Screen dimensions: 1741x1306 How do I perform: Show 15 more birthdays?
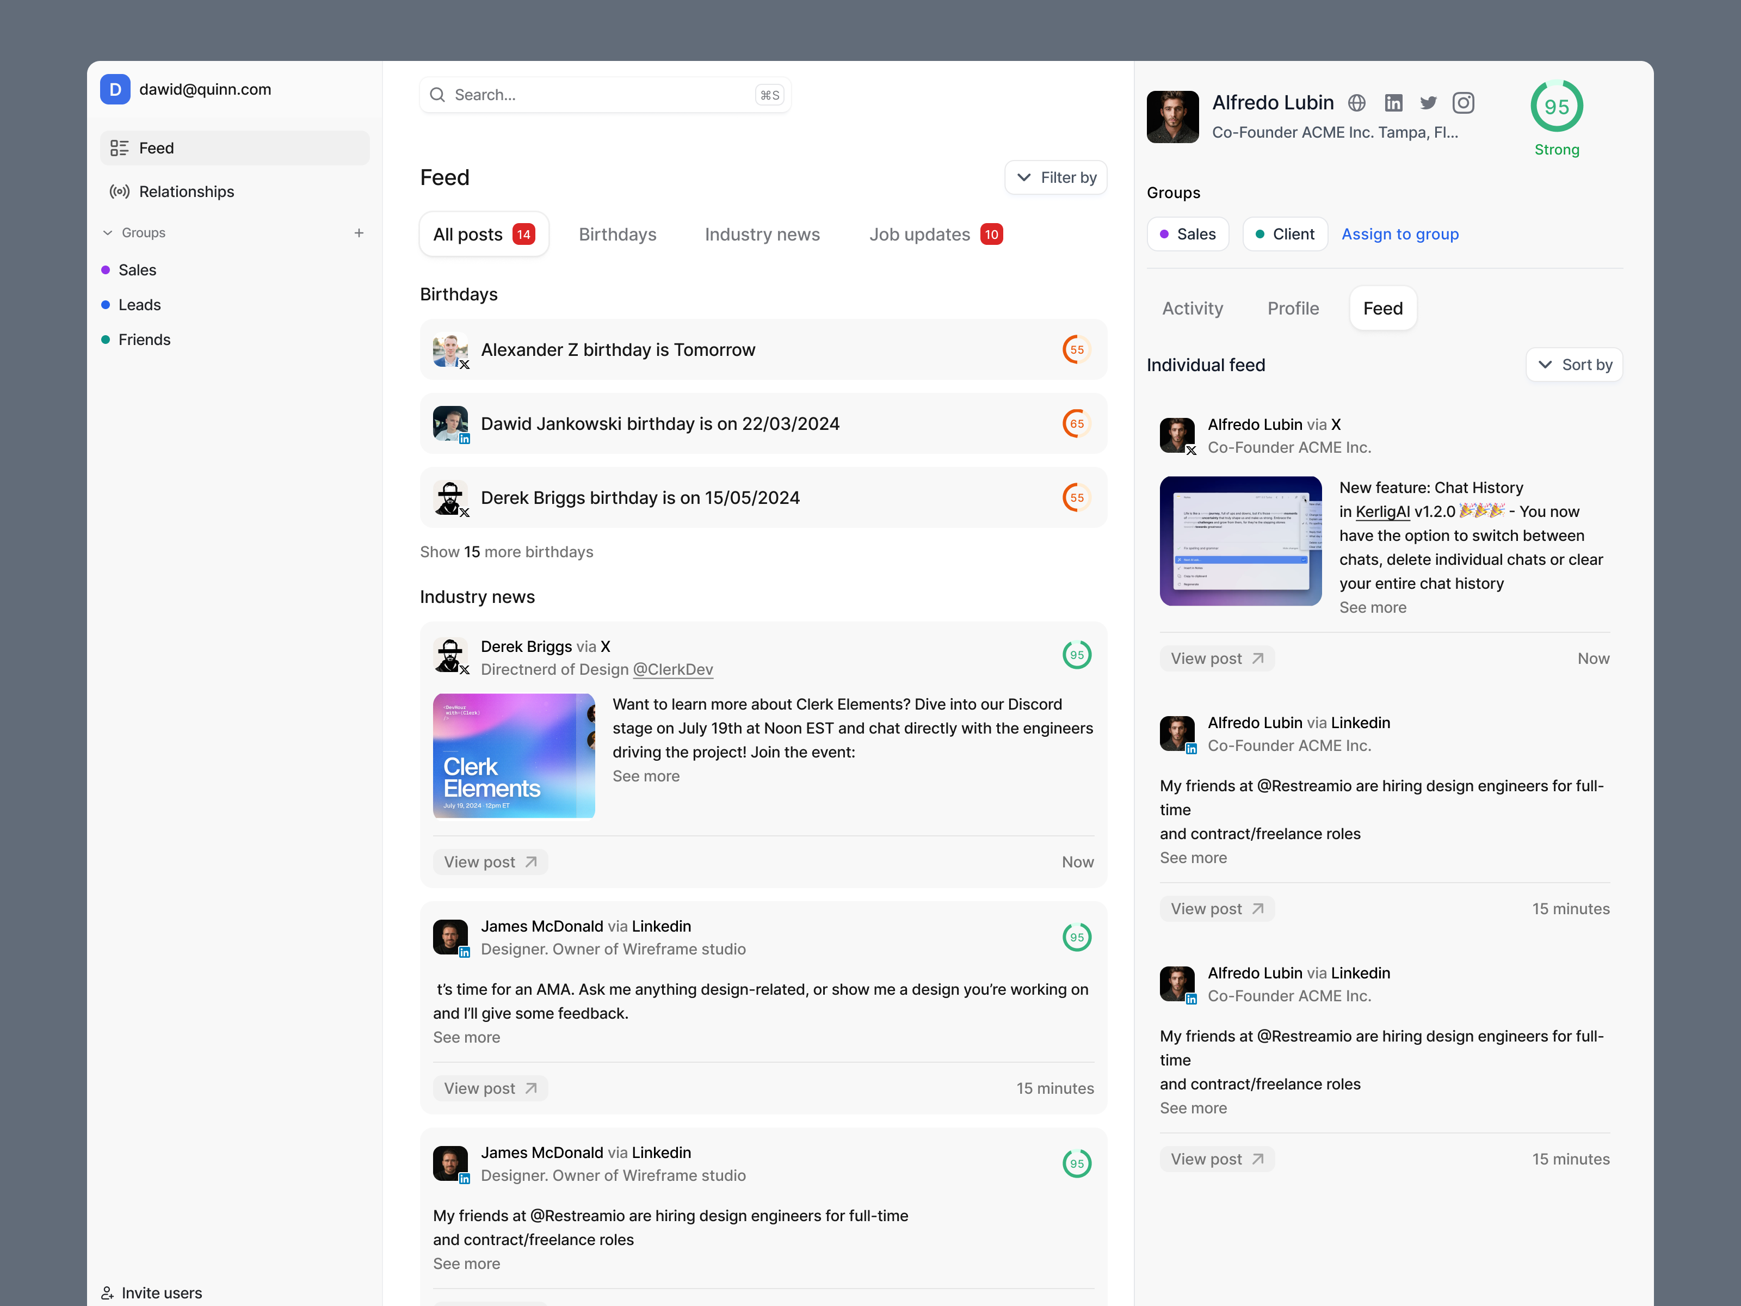tap(507, 552)
